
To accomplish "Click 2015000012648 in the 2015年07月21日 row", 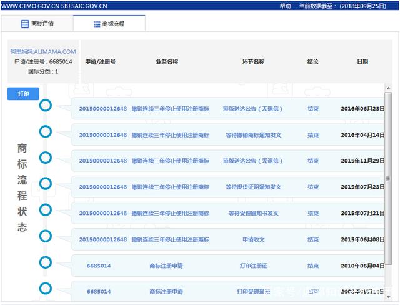I will [x=103, y=213].
